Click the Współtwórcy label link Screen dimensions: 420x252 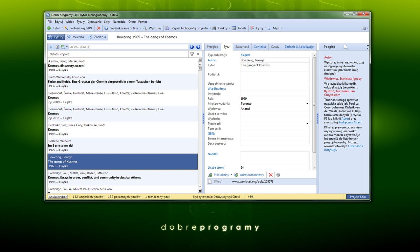tap(217, 89)
